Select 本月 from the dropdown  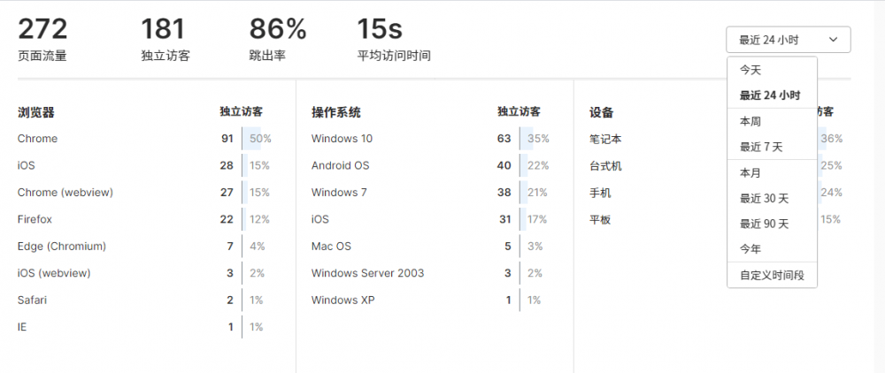point(750,172)
